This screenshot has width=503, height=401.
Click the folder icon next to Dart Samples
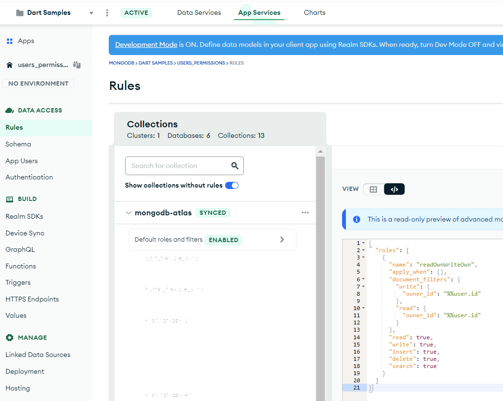[x=20, y=13]
